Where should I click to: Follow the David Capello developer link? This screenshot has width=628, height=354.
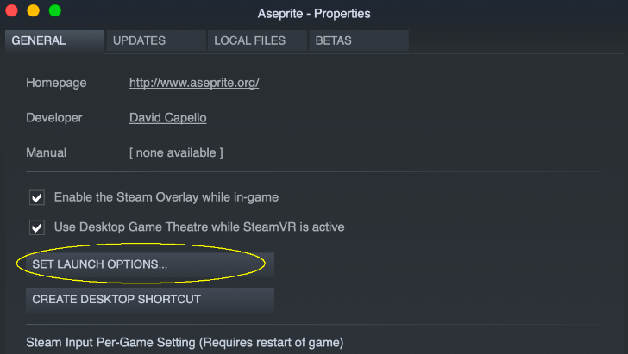(x=168, y=118)
